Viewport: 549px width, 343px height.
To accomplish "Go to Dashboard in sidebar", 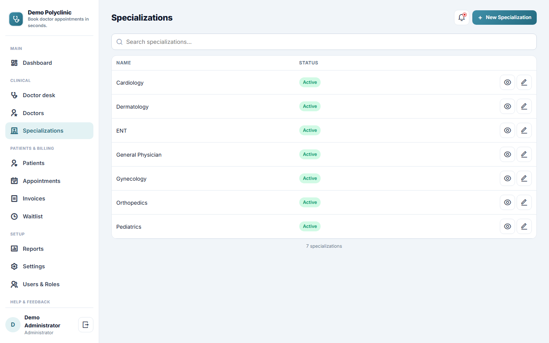I will [x=49, y=63].
